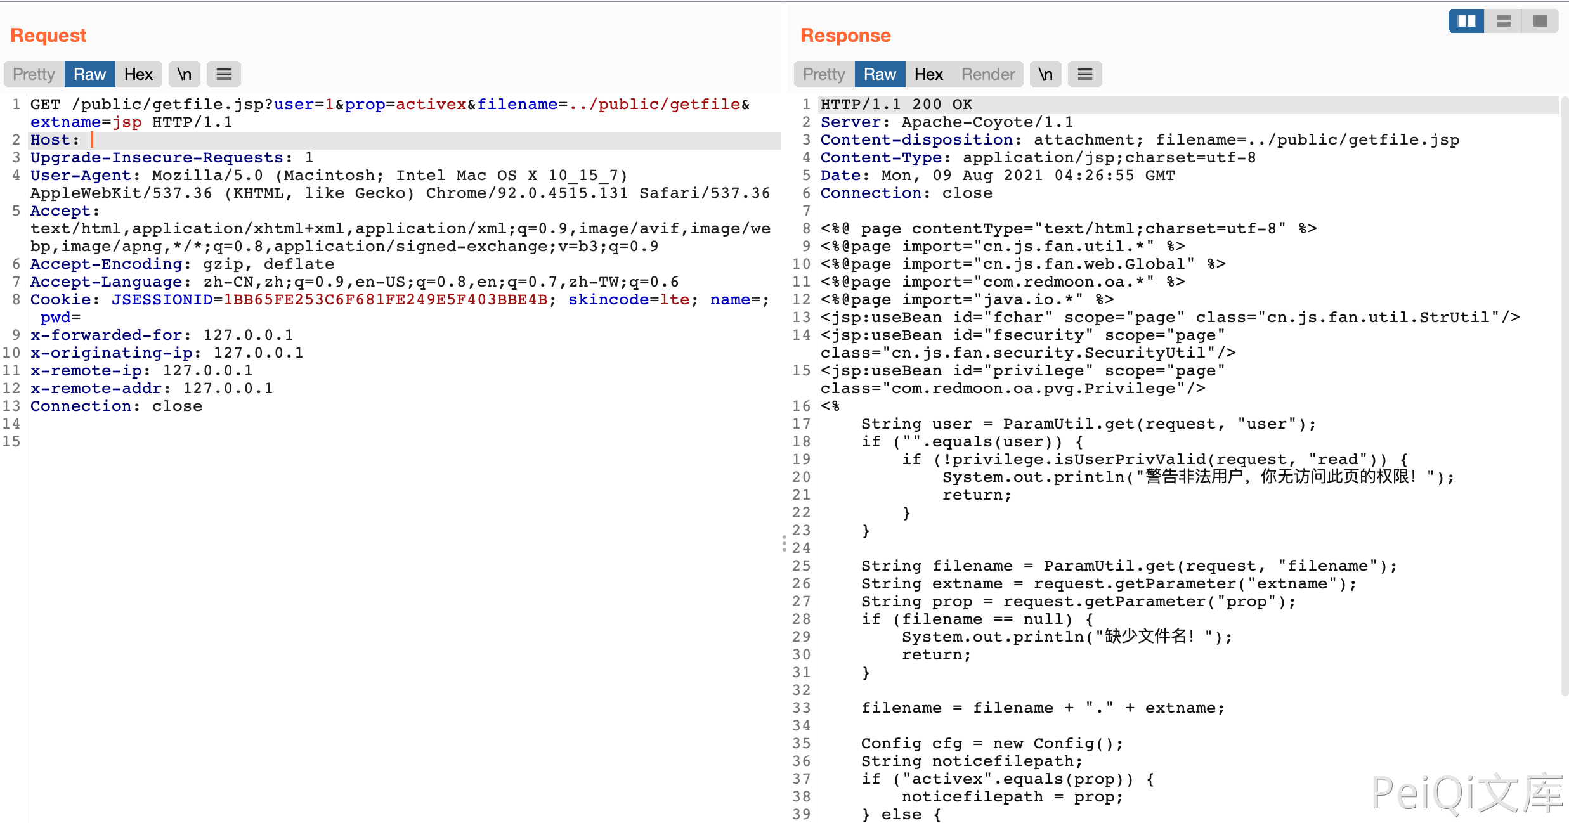Open the Response hamburger options menu

tap(1084, 74)
